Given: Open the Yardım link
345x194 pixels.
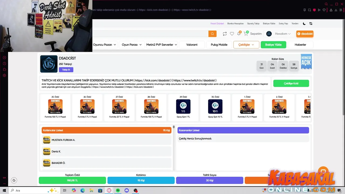Looking at the screenshot, I should pos(295,23).
